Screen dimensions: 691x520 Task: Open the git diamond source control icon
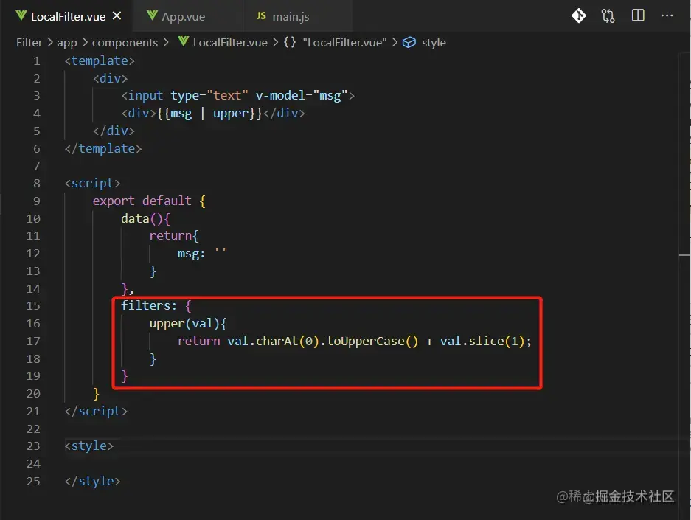pos(579,16)
